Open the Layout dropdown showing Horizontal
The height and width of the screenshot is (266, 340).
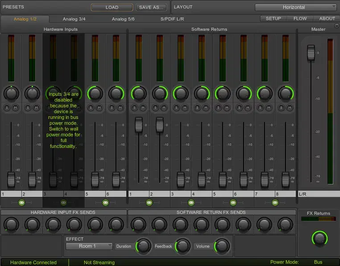pyautogui.click(x=295, y=7)
